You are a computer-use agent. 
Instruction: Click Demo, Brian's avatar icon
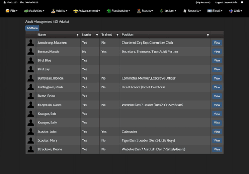pos(31,96)
